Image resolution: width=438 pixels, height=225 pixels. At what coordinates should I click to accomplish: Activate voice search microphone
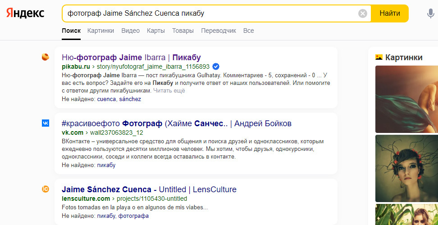430,13
